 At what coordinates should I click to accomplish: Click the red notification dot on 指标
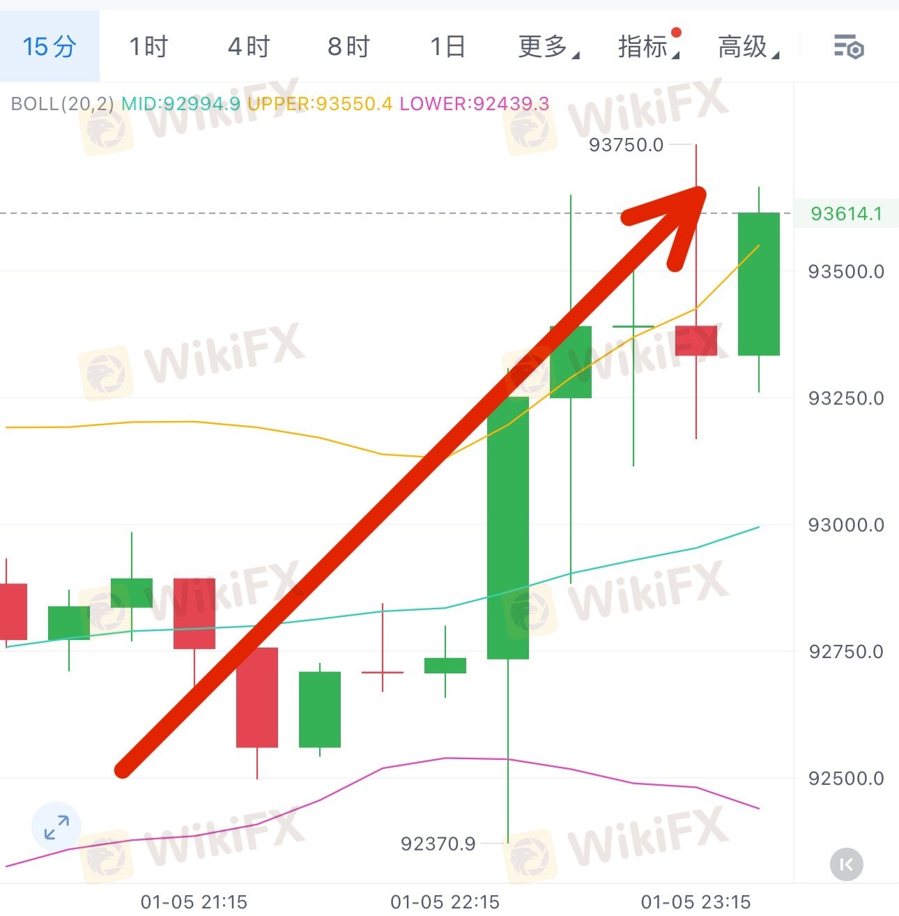click(x=676, y=32)
